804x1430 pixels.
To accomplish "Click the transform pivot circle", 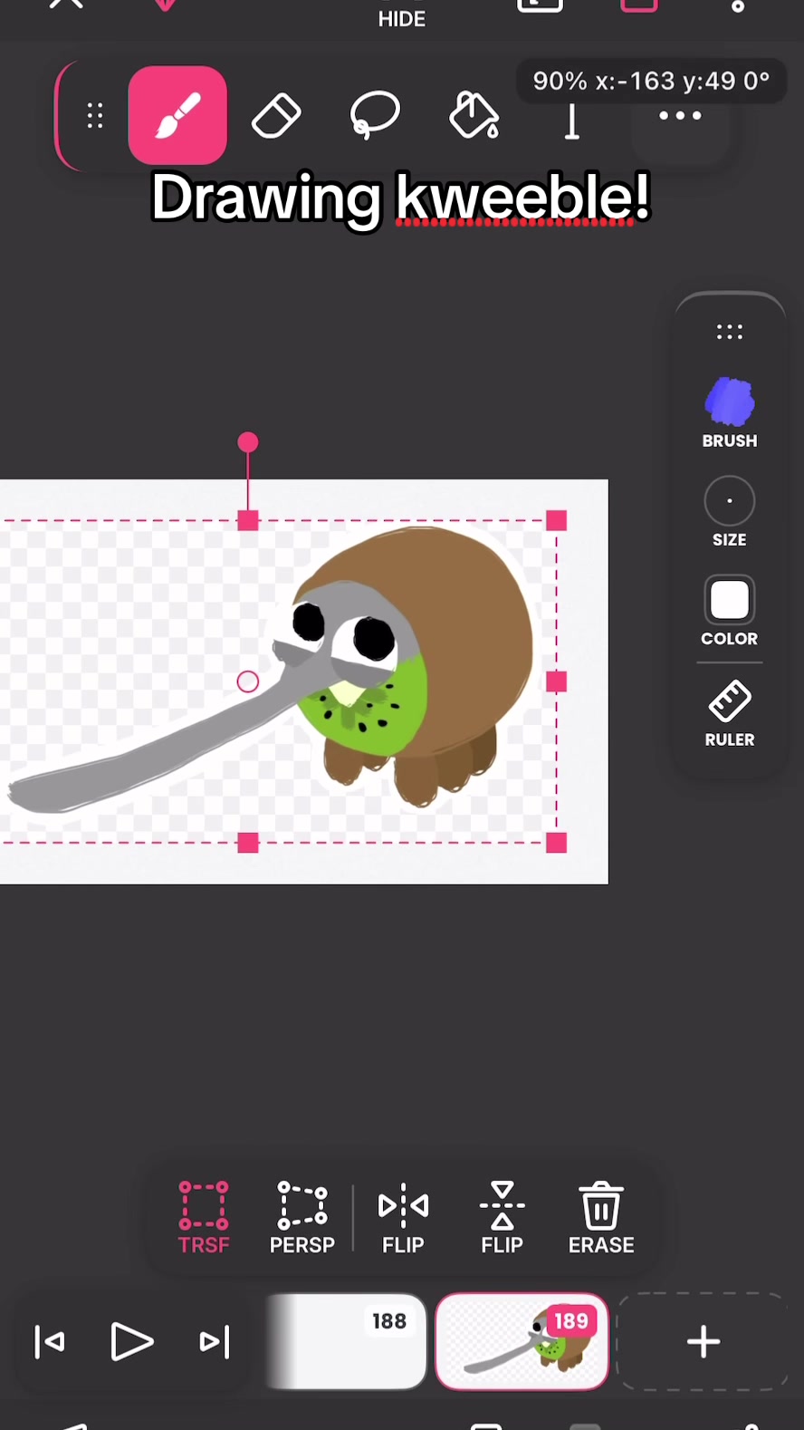I will pyautogui.click(x=248, y=681).
